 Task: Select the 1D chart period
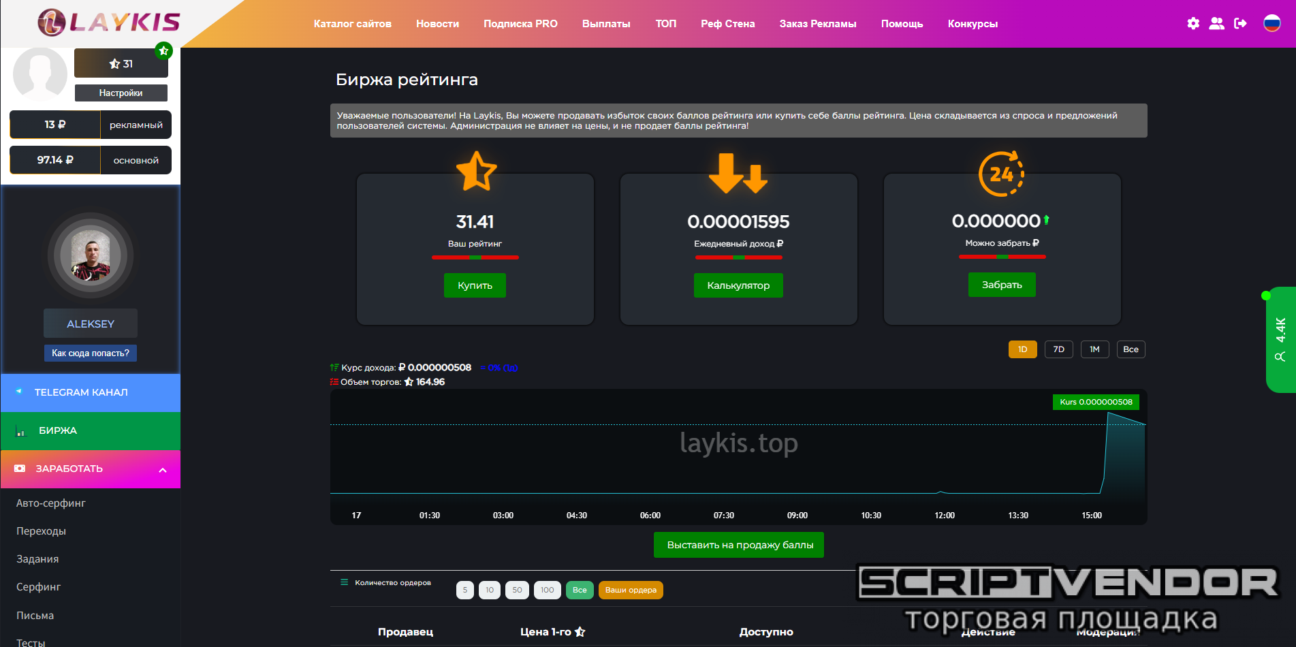click(1022, 349)
